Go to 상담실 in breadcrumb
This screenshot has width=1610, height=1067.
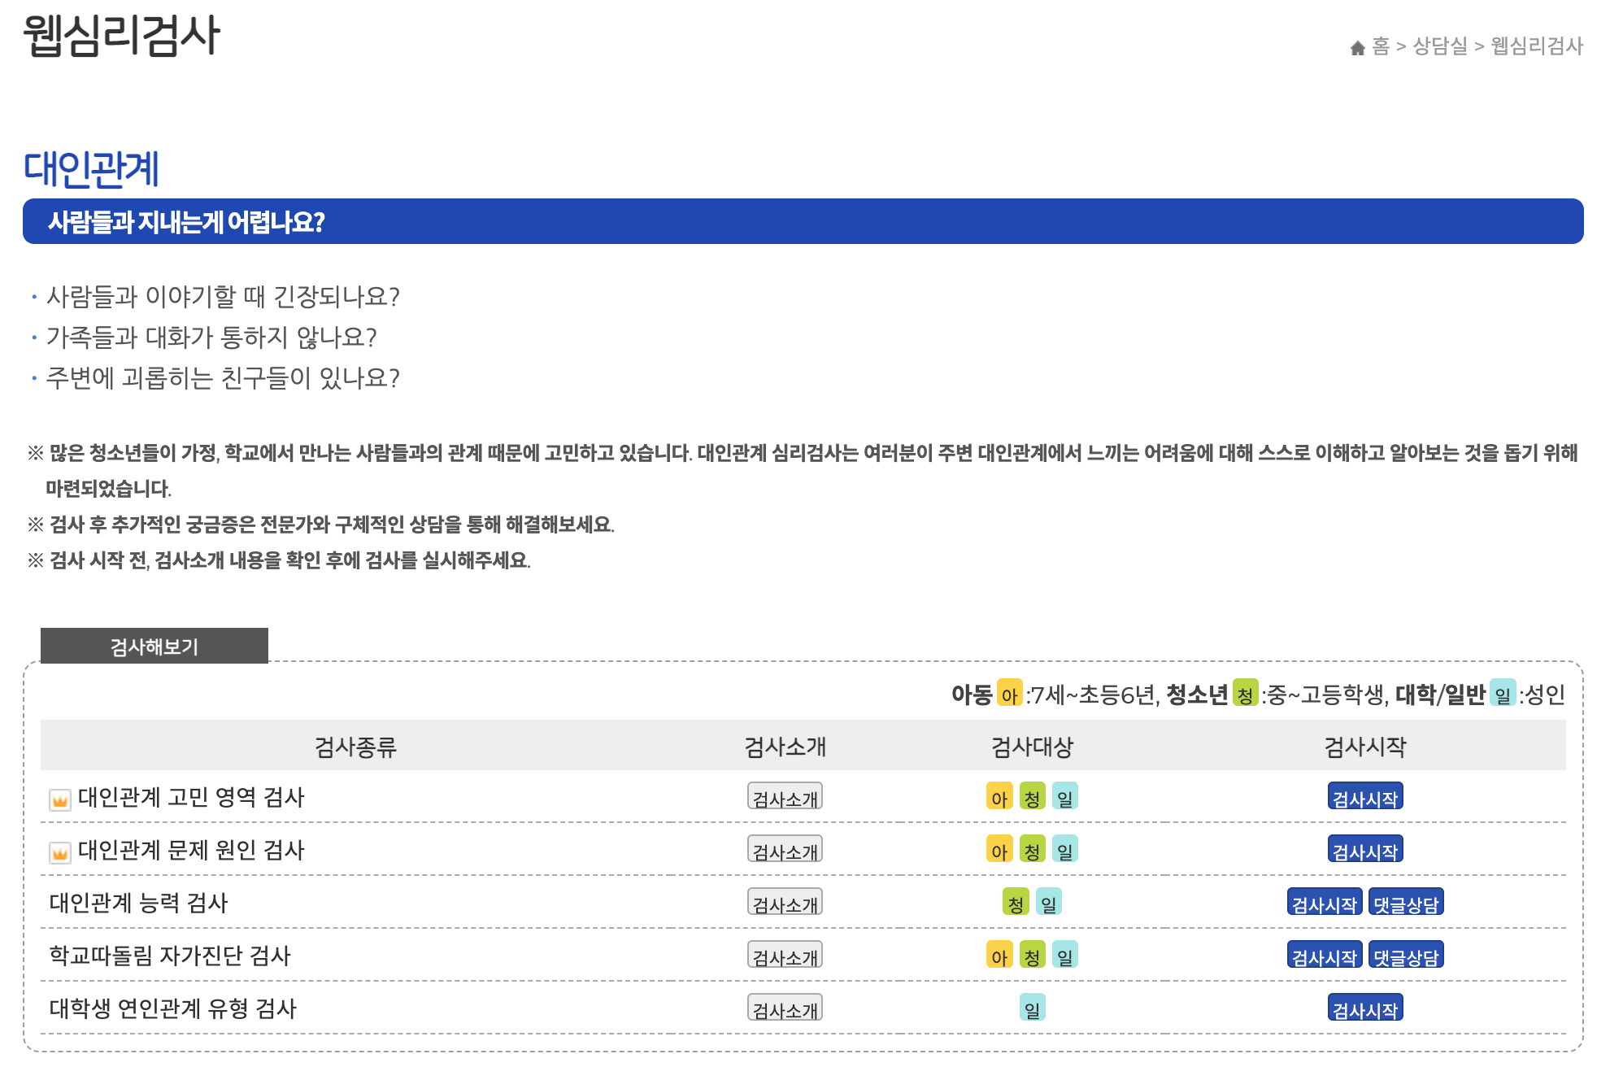tap(1440, 46)
